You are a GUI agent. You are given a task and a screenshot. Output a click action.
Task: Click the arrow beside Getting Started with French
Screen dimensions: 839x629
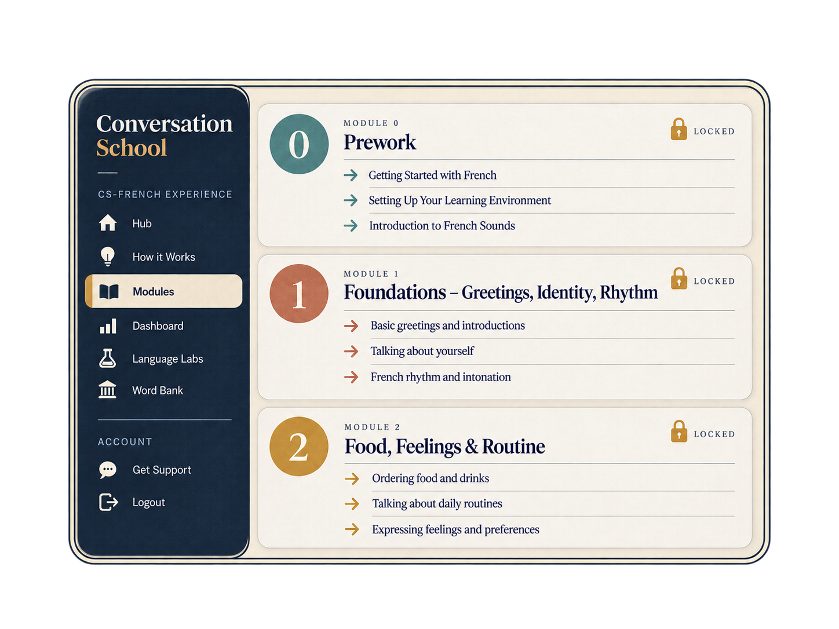[351, 175]
